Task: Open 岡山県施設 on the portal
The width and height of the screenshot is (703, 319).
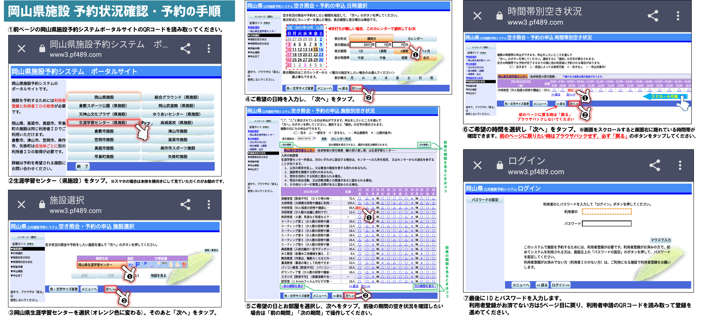Action: click(x=104, y=97)
